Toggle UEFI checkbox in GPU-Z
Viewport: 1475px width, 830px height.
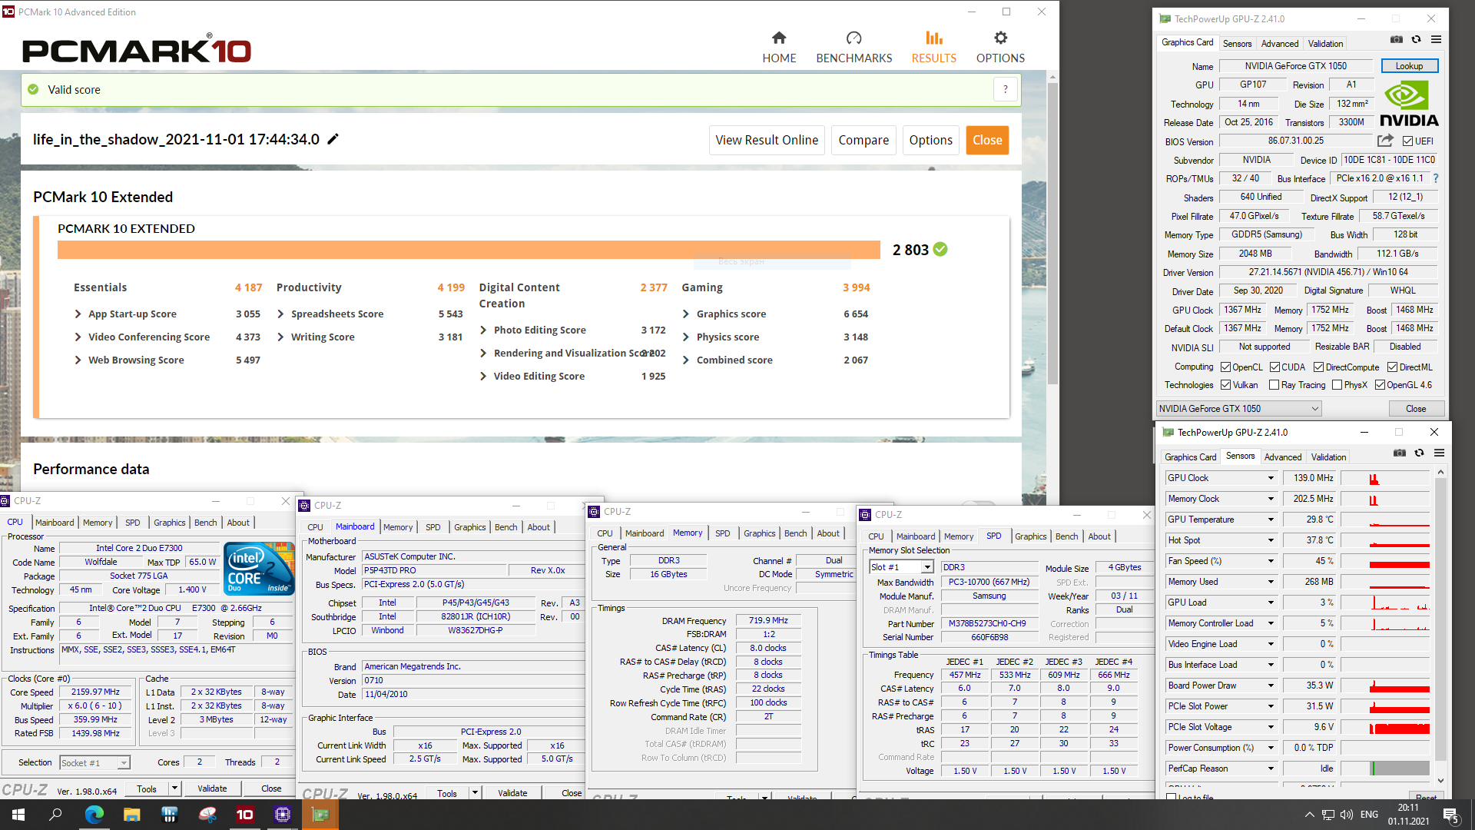(1407, 141)
